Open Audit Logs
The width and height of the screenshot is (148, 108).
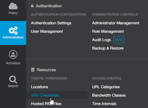(101, 40)
